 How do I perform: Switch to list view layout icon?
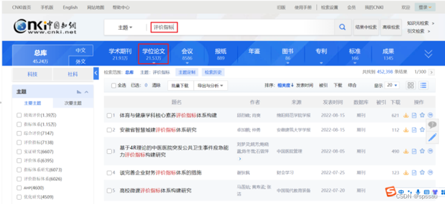coord(423,85)
